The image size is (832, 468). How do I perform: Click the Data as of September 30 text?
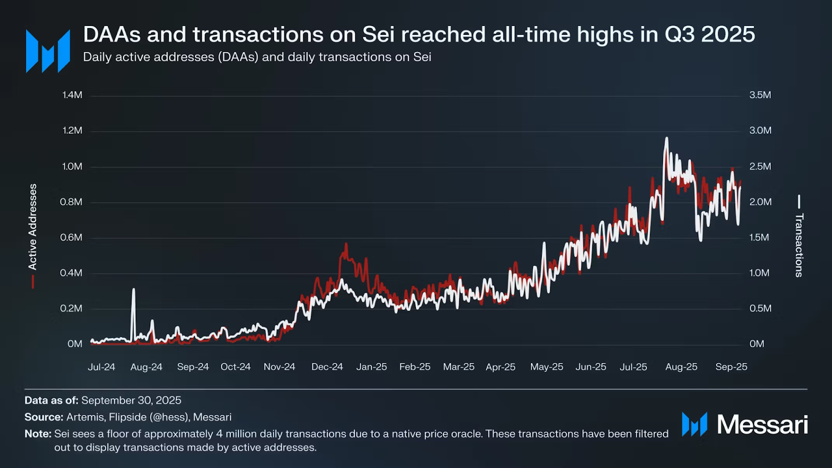(103, 400)
